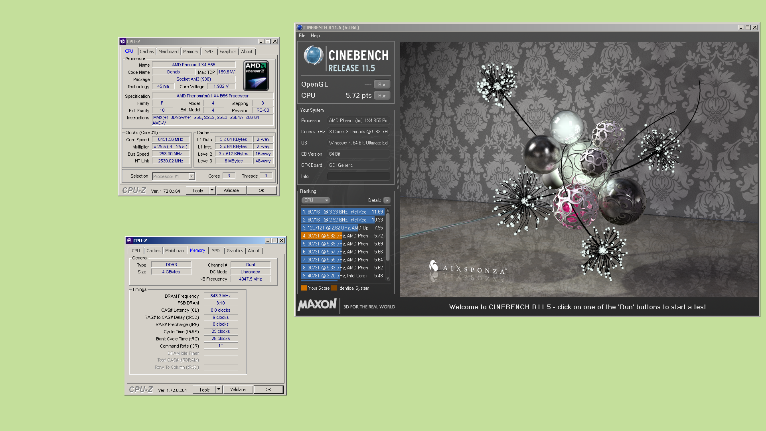766x431 pixels.
Task: Click OK in Memory CPU-Z window
Action: [268, 389]
